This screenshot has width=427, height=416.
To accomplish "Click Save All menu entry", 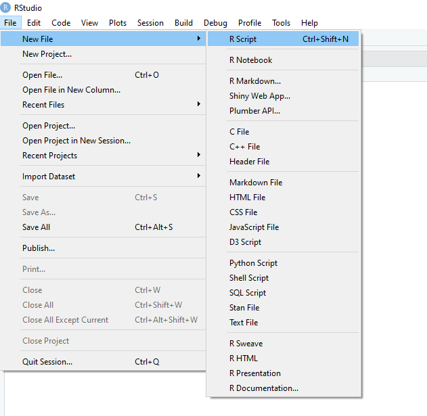I will (x=36, y=227).
